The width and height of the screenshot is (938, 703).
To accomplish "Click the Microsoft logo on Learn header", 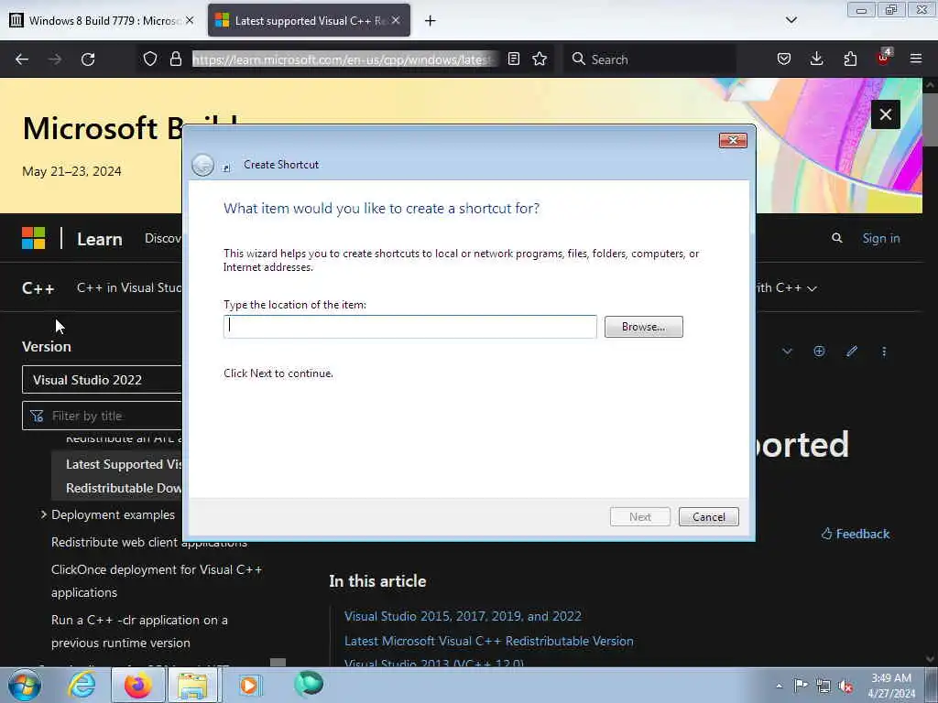I will click(34, 238).
